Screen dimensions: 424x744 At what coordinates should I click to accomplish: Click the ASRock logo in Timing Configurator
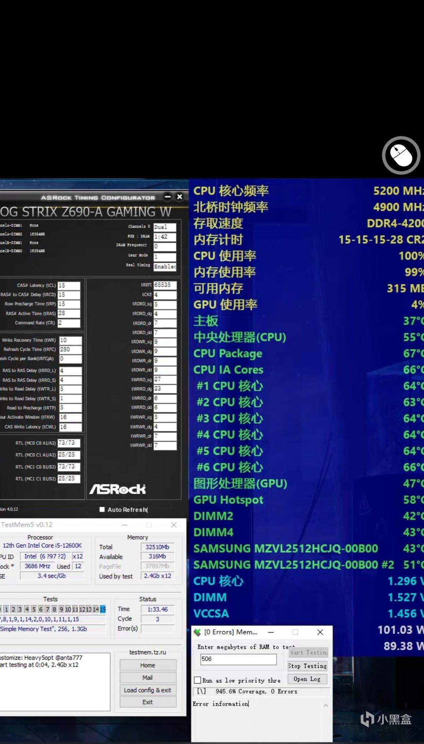tap(118, 489)
